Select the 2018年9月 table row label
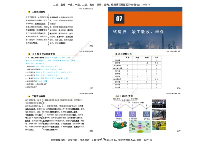This screenshot has width=203, height=144. [117, 79]
